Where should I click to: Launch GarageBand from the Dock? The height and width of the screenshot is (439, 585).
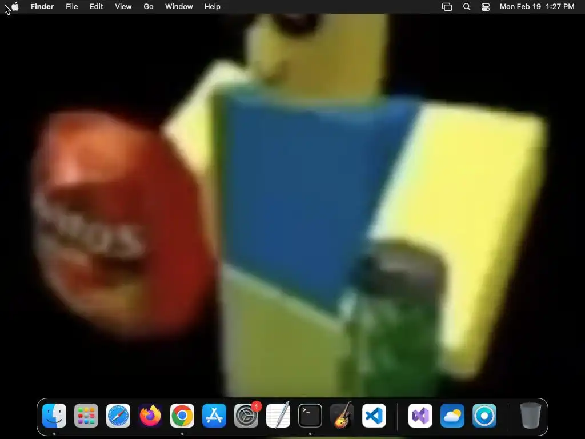point(342,416)
